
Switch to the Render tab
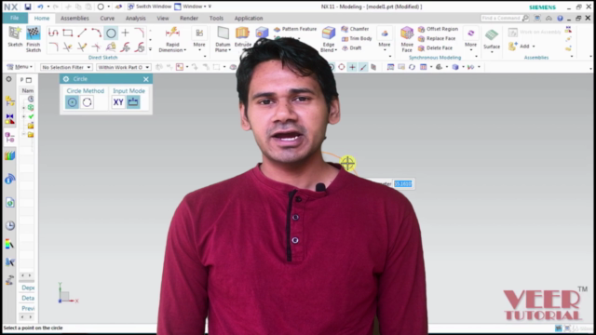(x=189, y=19)
